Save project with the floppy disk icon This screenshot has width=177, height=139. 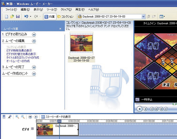coord(18,17)
